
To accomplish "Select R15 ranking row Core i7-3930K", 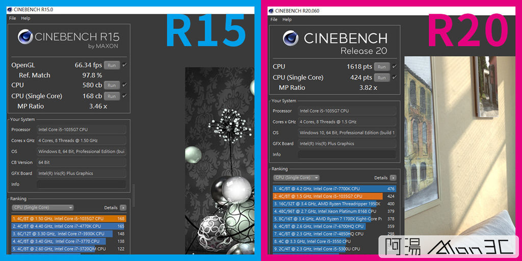I will (x=68, y=233).
